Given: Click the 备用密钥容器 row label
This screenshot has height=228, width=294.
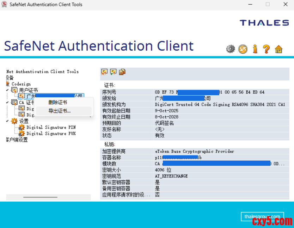Looking at the screenshot, I should tap(116, 188).
